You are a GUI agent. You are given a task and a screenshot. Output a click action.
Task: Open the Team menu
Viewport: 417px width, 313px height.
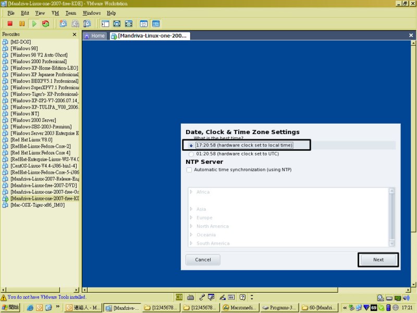tap(71, 13)
